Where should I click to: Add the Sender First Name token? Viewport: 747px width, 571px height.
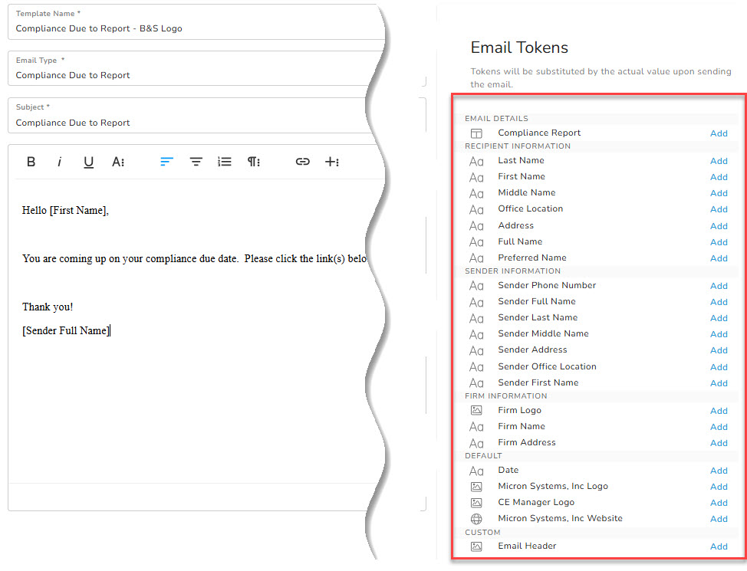pyautogui.click(x=719, y=383)
